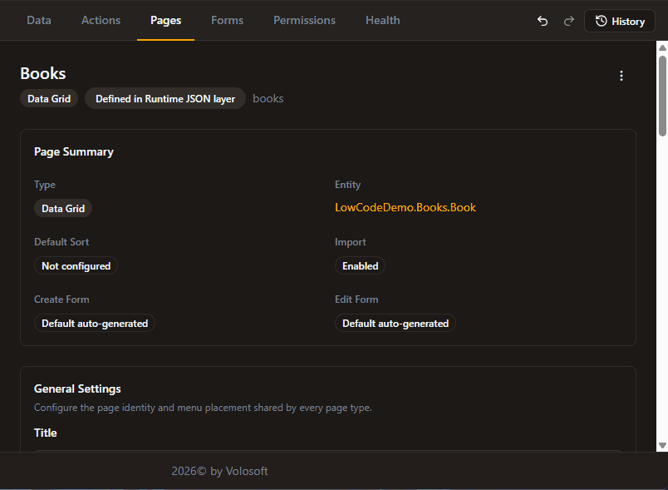Click the Data Grid value under Type

click(63, 209)
